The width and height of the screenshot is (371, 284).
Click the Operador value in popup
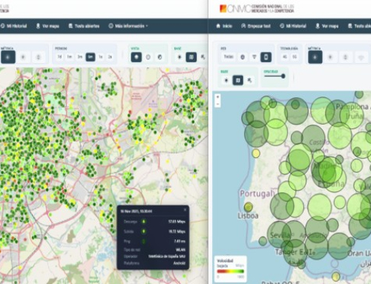point(167,257)
